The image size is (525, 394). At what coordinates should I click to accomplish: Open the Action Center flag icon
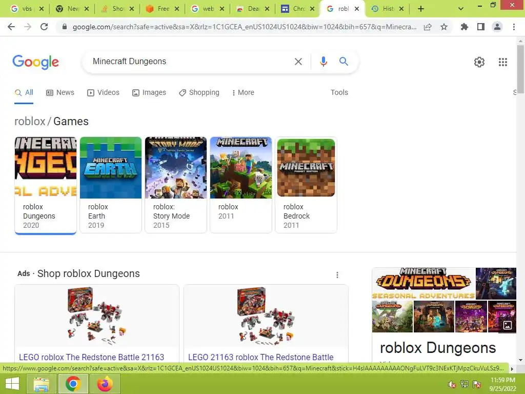coord(477,384)
